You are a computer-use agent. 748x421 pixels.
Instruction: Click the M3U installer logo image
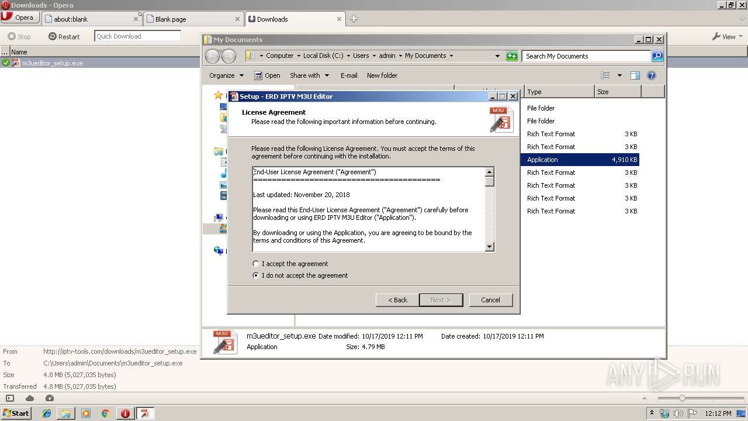[x=501, y=119]
